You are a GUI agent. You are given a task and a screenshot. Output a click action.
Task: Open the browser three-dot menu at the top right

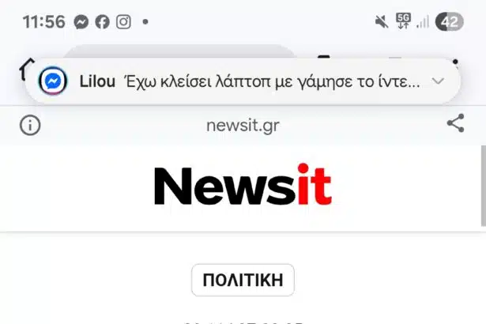pyautogui.click(x=455, y=62)
